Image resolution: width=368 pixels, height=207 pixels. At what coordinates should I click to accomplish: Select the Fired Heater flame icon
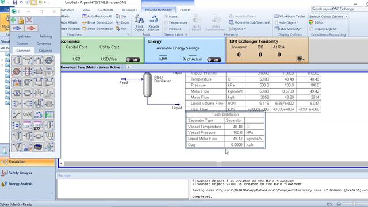pyautogui.click(x=17, y=82)
